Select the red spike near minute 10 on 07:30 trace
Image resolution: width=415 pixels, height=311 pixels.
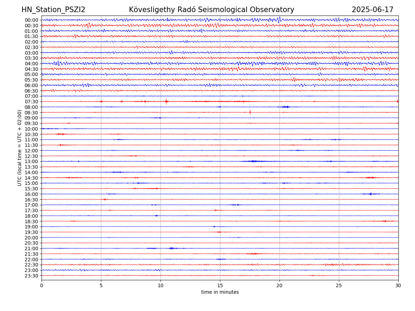166,101
